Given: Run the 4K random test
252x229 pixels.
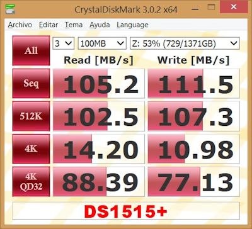Looking at the screenshot, I should 31,148.
